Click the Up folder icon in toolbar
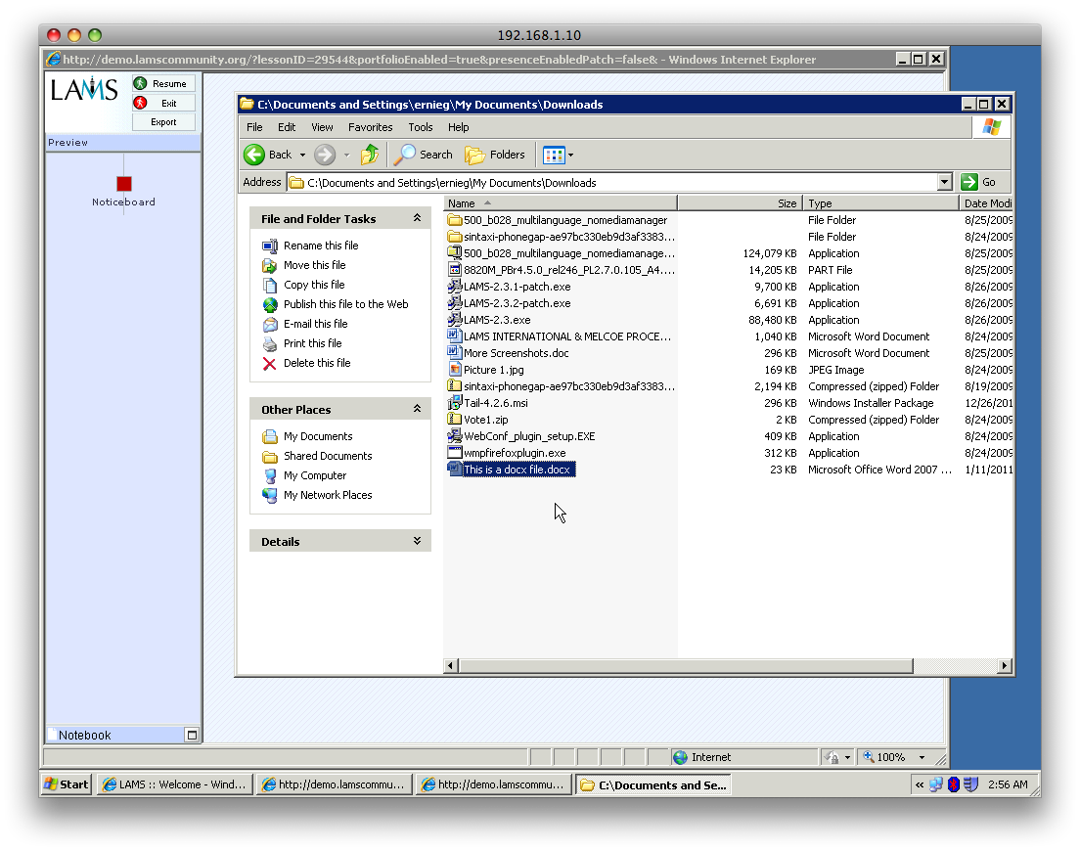The width and height of the screenshot is (1080, 851). click(x=370, y=155)
